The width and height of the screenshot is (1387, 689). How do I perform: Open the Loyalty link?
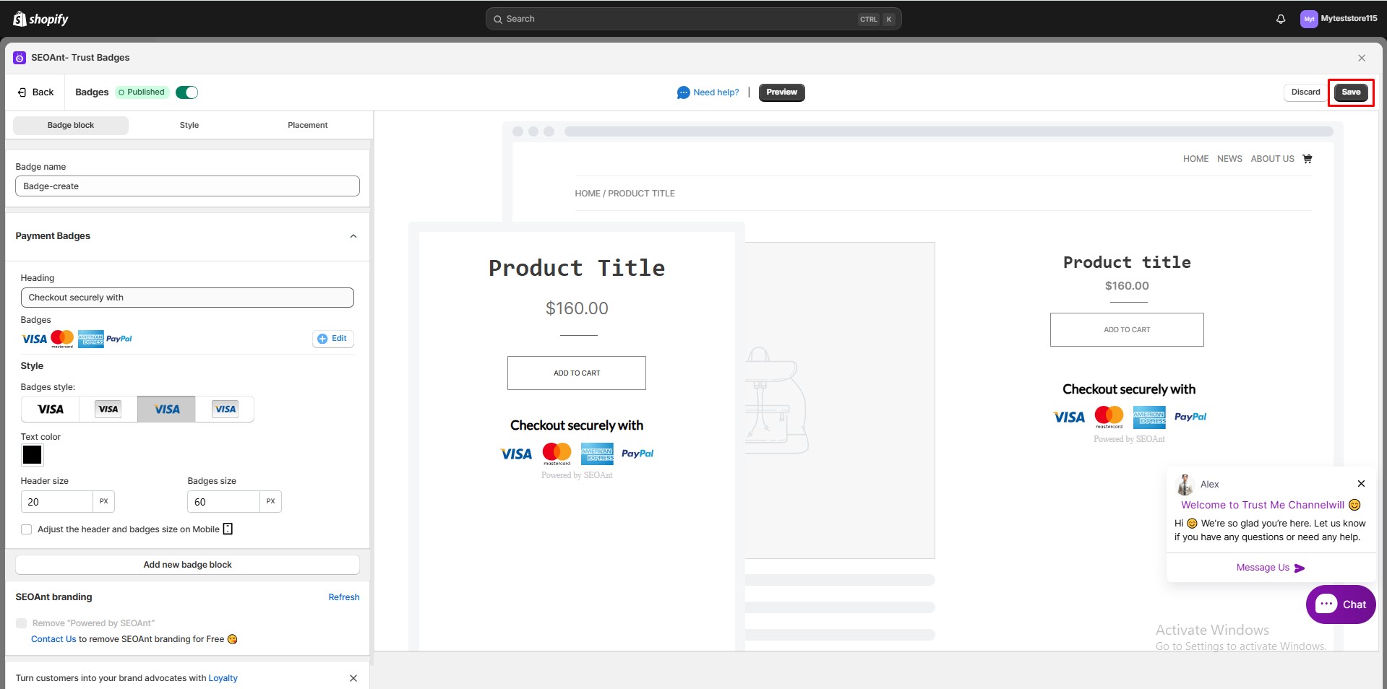tap(223, 678)
